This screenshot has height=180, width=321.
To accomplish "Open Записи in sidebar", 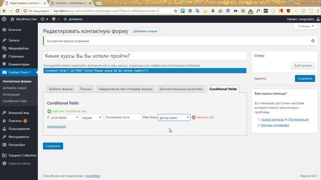I will pyautogui.click(x=14, y=40).
